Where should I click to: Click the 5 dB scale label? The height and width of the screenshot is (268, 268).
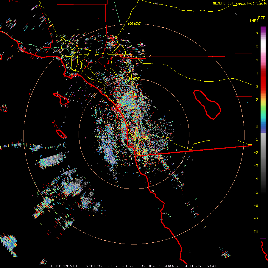tap(257, 60)
